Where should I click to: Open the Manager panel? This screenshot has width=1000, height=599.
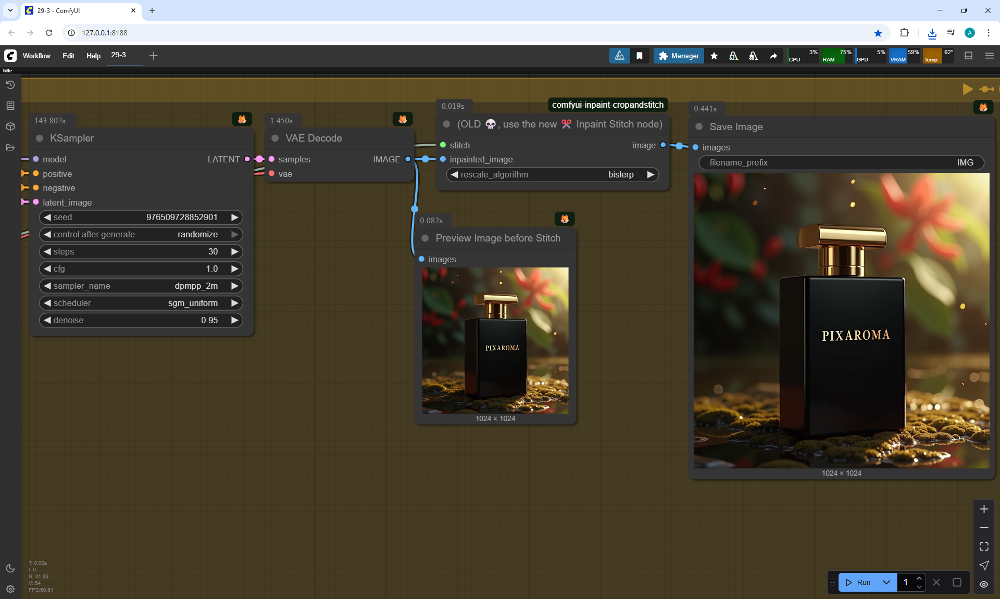[x=679, y=56]
